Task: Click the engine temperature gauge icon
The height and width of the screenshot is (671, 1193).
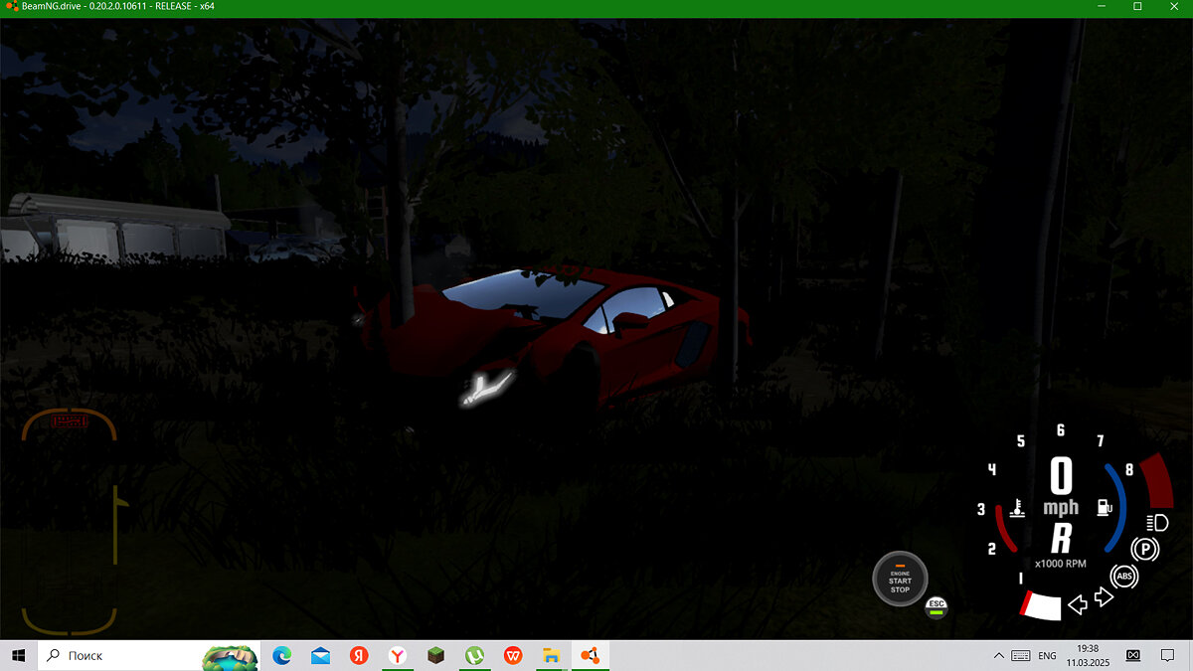Action: click(x=1017, y=508)
